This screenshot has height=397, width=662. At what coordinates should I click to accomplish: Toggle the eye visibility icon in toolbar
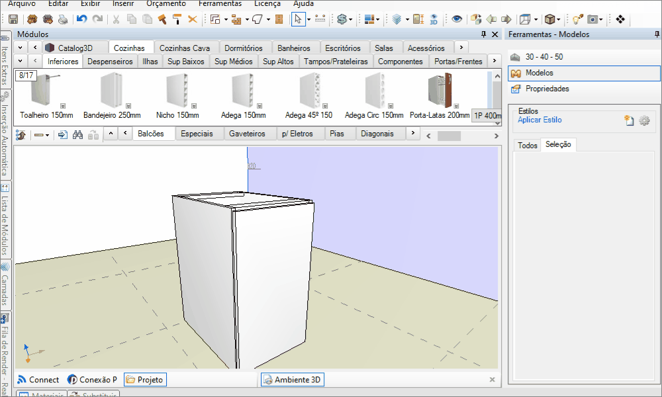tap(457, 19)
